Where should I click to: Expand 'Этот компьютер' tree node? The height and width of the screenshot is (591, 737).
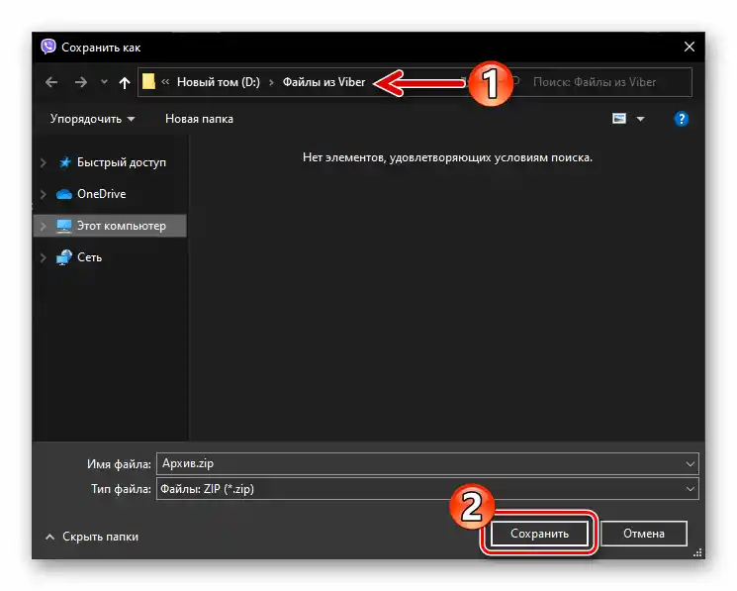tap(44, 226)
